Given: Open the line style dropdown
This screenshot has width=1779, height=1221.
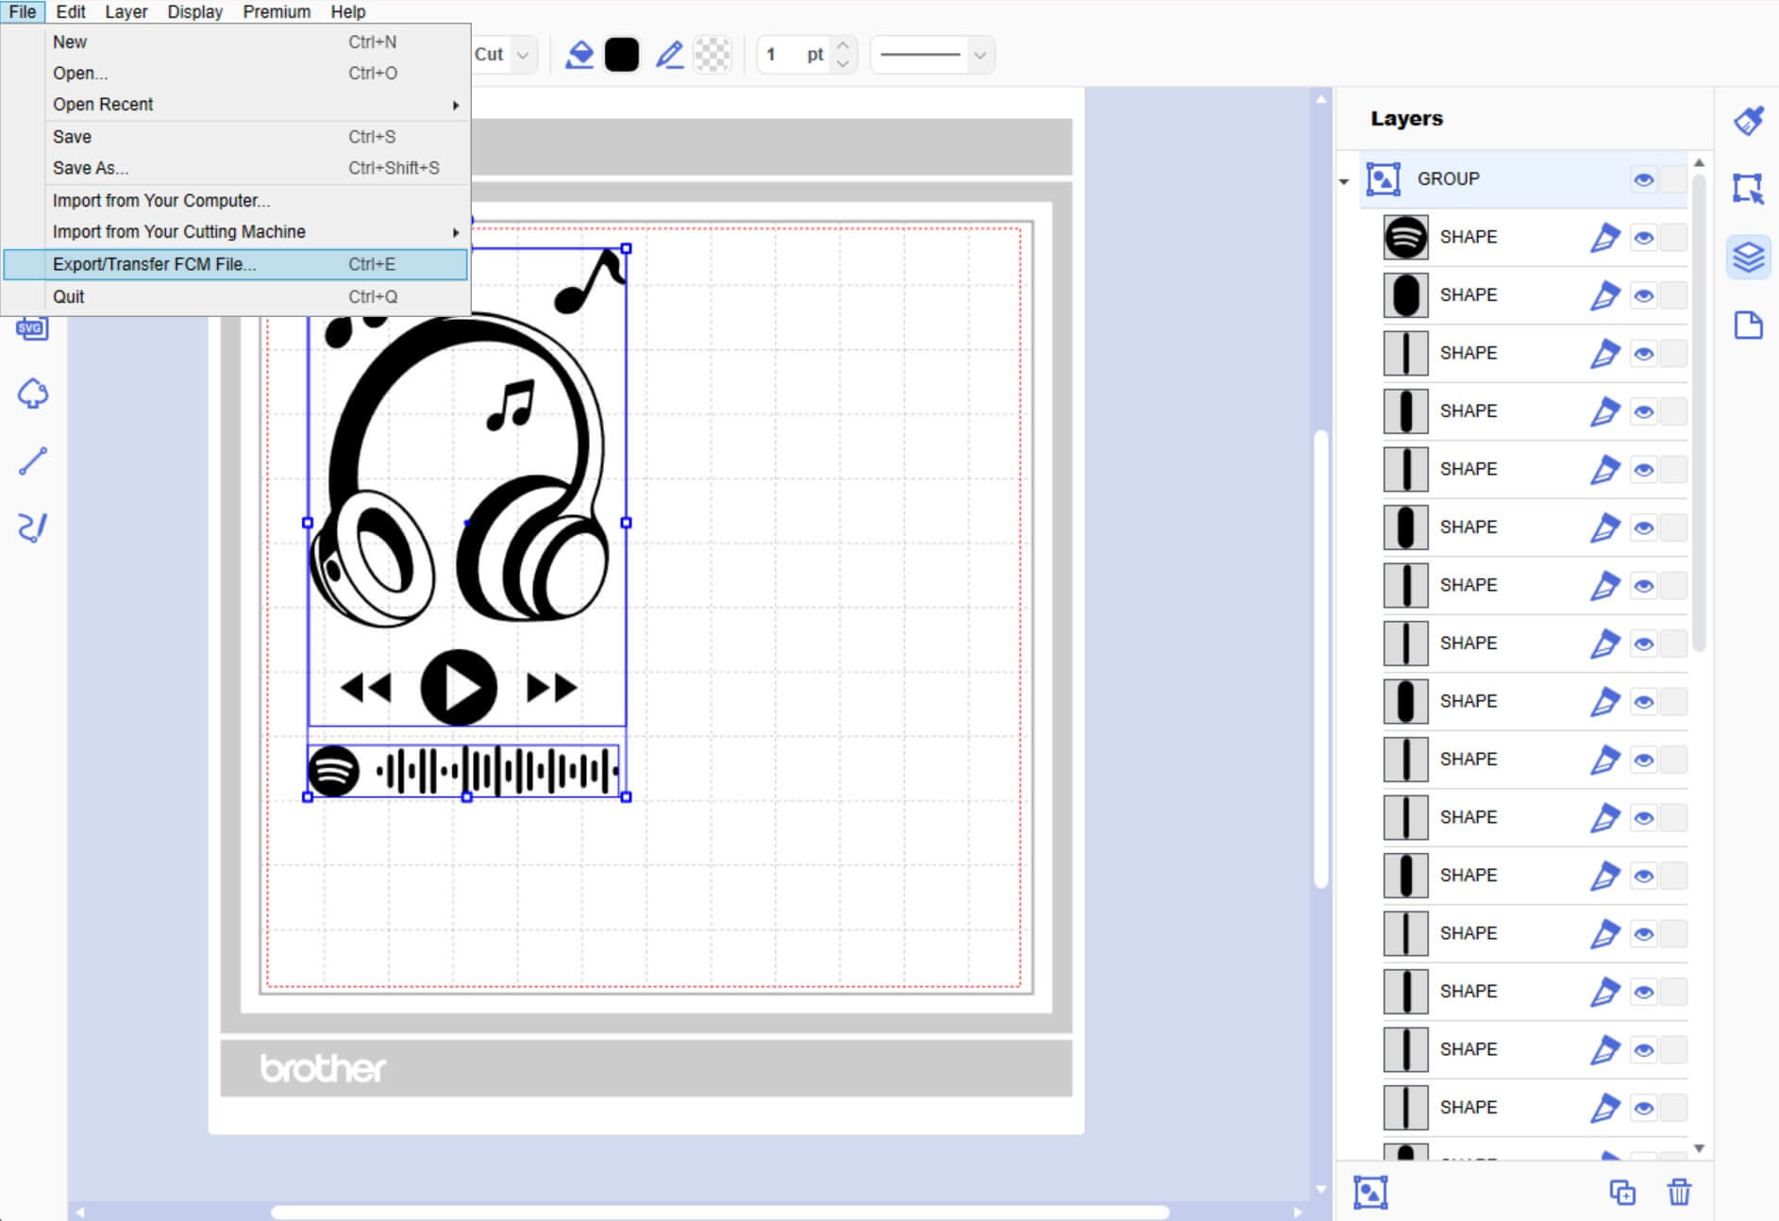Looking at the screenshot, I should (980, 55).
